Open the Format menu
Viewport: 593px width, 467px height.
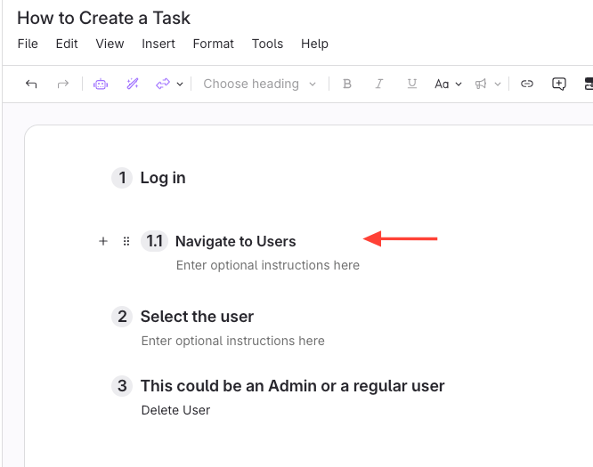pos(214,44)
